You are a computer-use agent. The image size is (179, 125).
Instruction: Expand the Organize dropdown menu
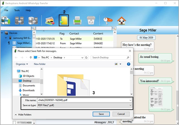(x=22, y=64)
